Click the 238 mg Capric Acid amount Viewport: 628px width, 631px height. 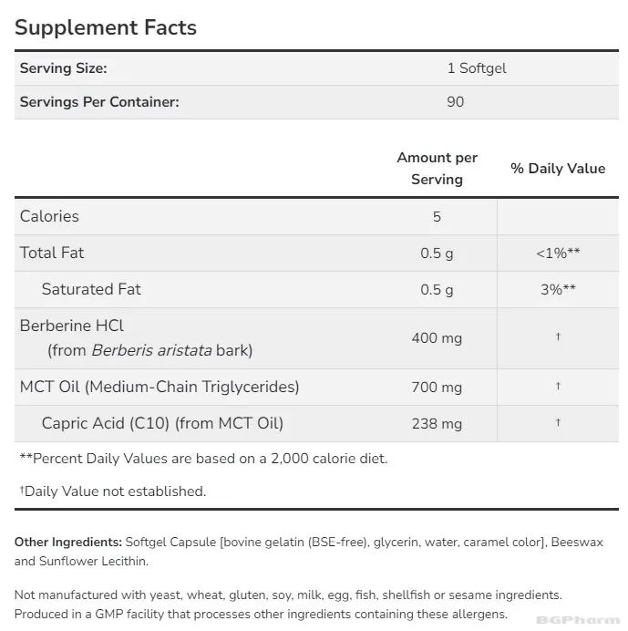437,423
